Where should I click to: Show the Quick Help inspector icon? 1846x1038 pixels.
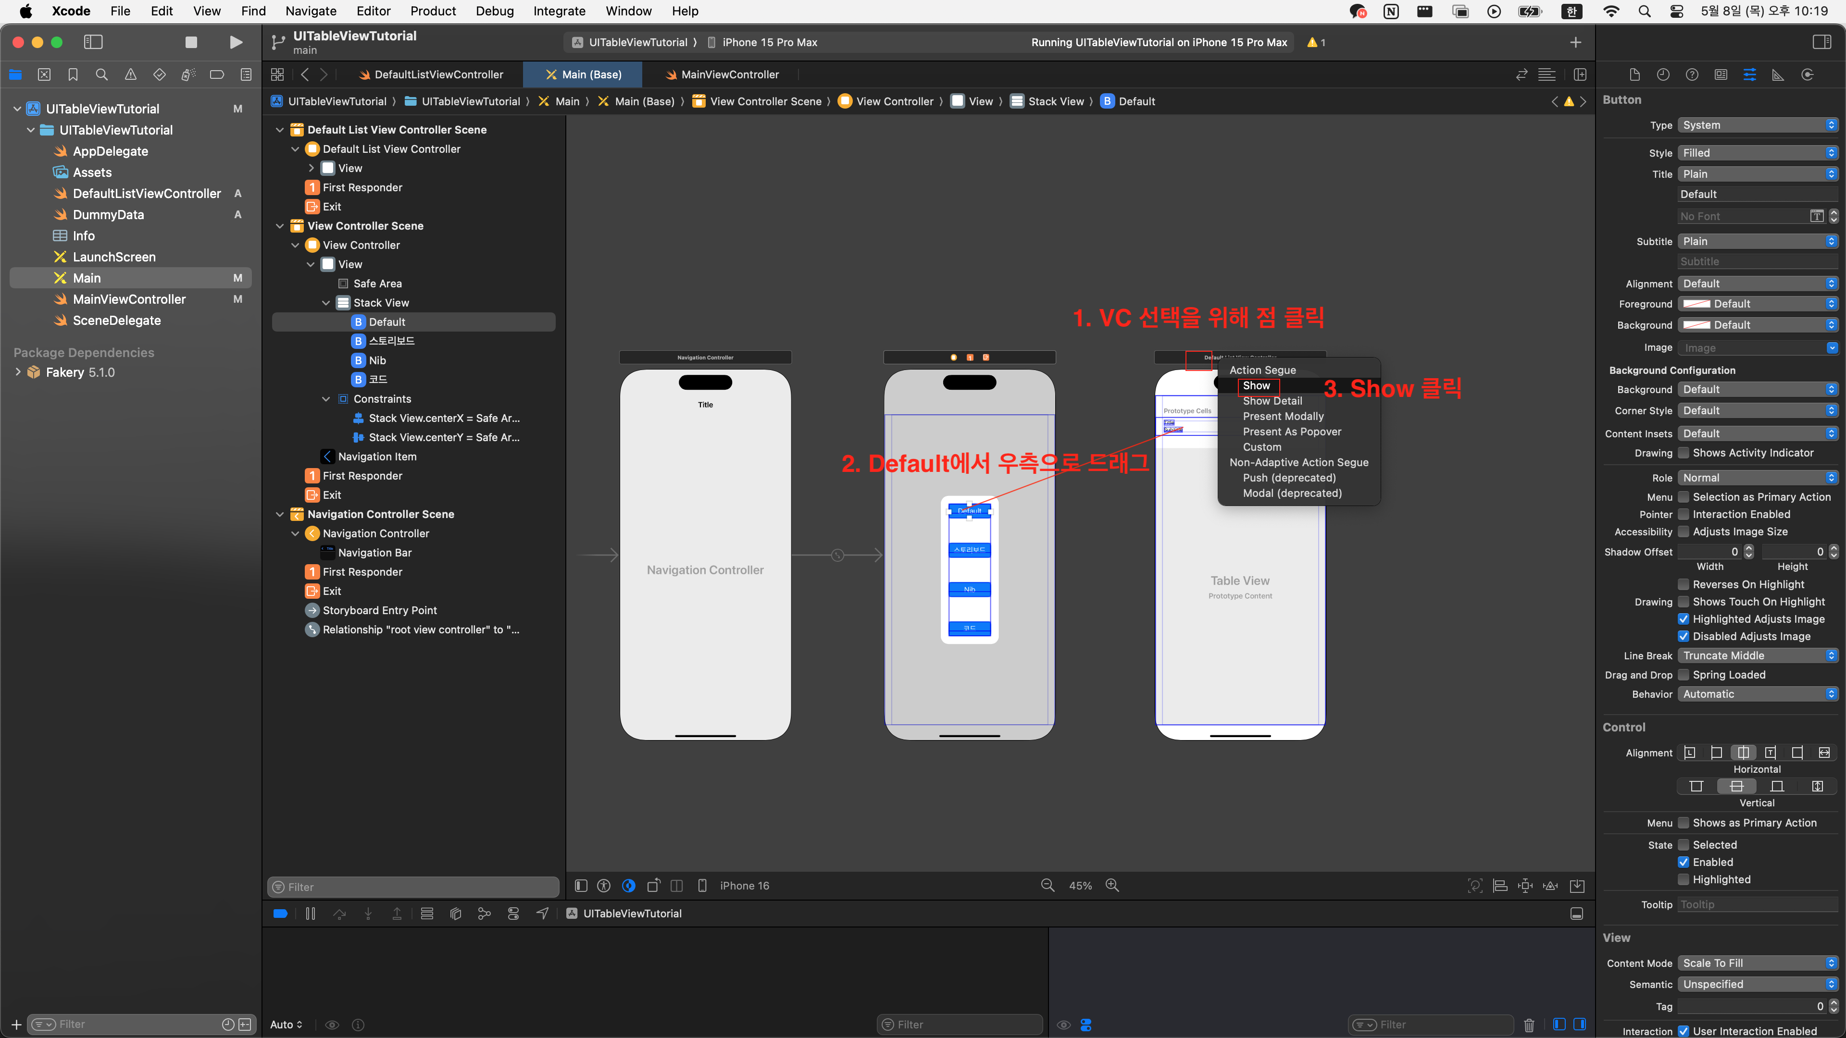tap(1692, 74)
